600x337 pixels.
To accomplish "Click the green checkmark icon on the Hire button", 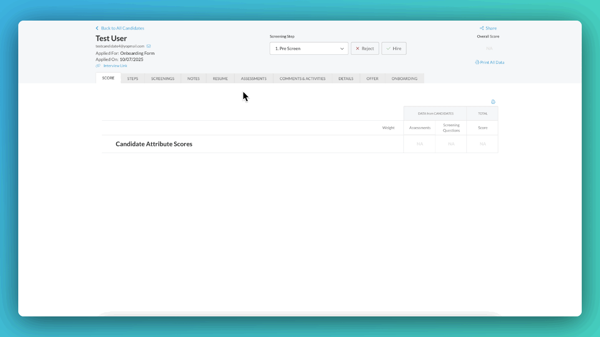I will click(388, 48).
